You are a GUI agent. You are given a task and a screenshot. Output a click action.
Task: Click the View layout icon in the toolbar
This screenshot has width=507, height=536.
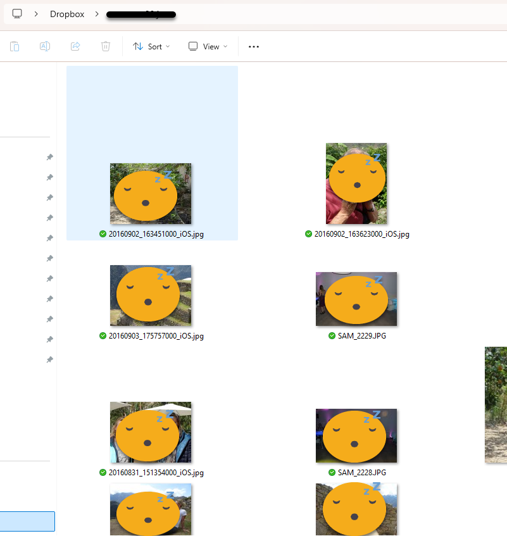(192, 46)
